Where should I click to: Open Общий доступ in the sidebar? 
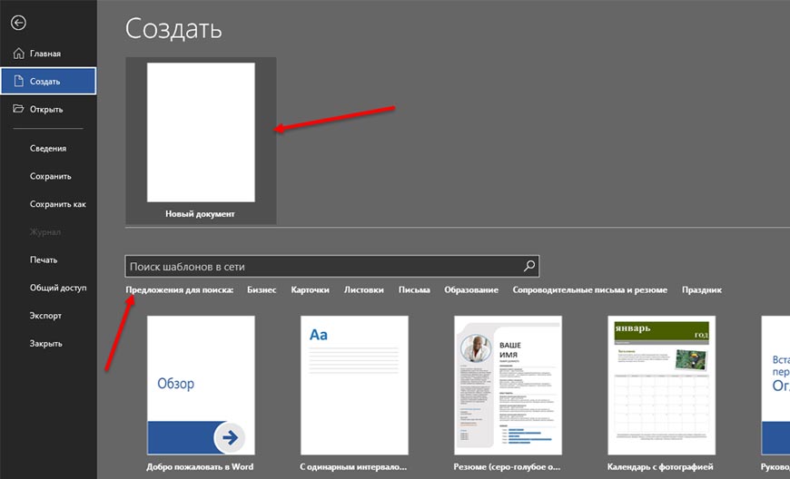click(58, 288)
